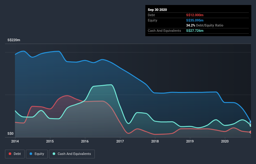Select the 2017 axis label
Screen dimensions: 256x164
(120, 141)
